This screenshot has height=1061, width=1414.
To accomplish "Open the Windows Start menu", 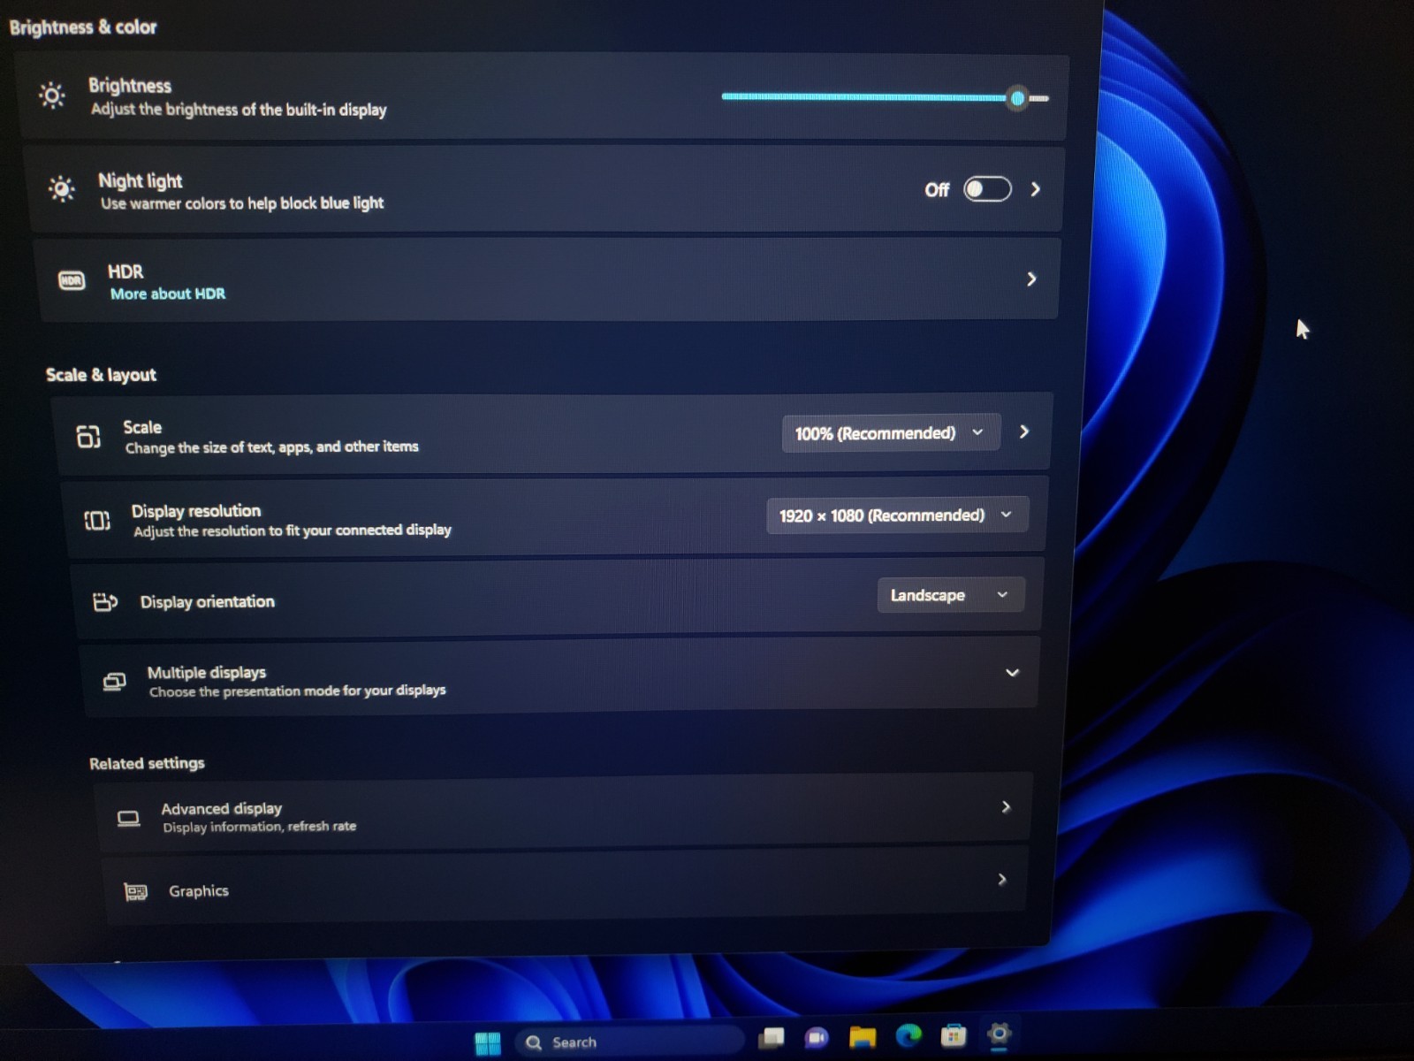I will pyautogui.click(x=487, y=1043).
